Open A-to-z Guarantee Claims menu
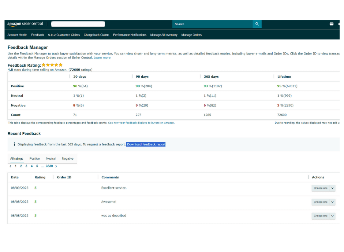Image resolution: width=344 pixels, height=252 pixels. click(64, 35)
